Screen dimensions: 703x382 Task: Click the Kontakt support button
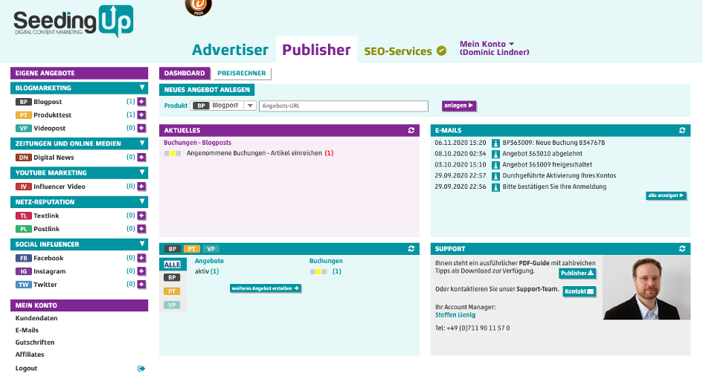579,291
